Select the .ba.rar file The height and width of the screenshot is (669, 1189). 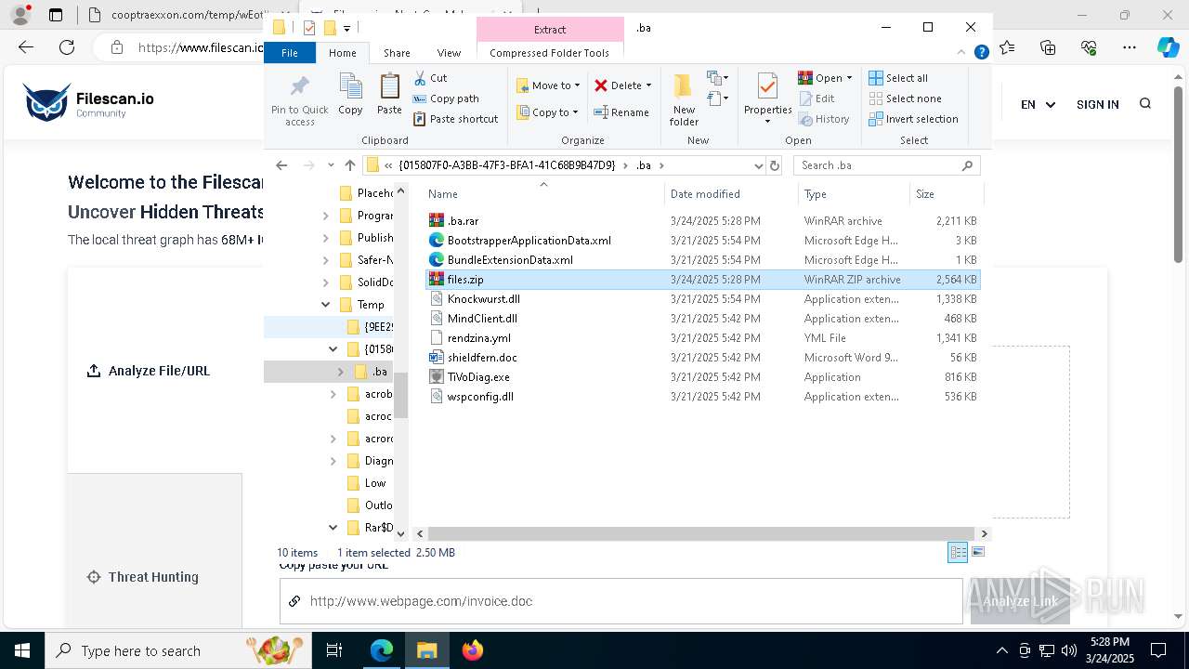pos(702,221)
